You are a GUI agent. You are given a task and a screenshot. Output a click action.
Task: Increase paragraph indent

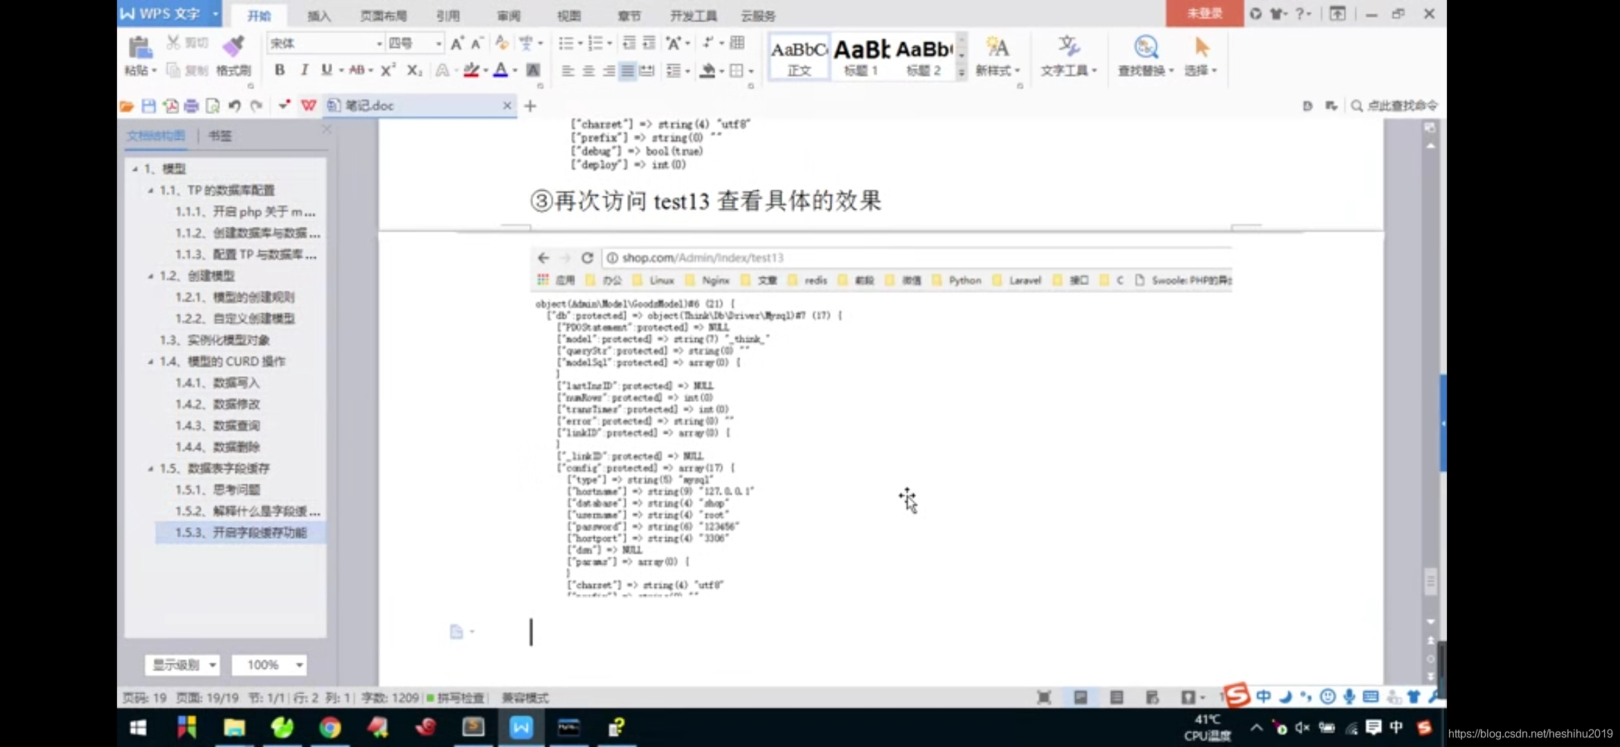click(649, 44)
